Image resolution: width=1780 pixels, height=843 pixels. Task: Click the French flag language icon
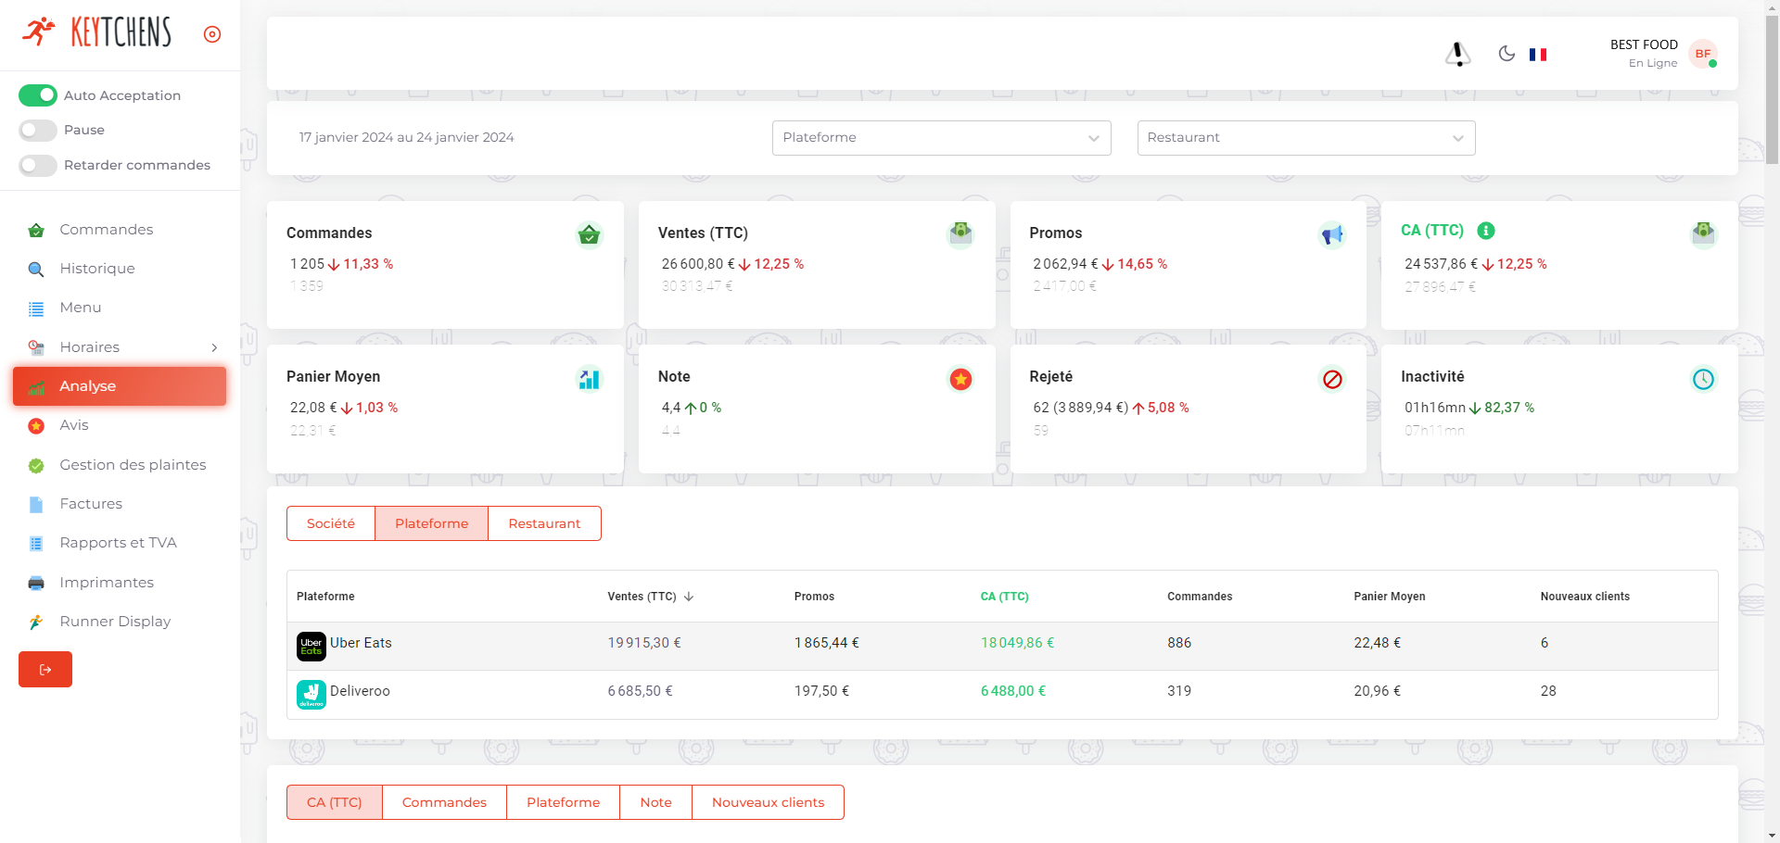tap(1538, 55)
